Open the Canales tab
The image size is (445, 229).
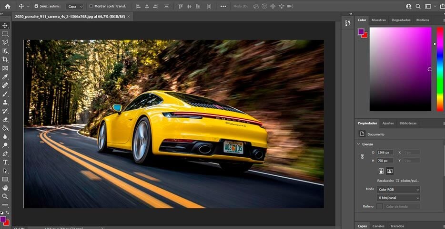(378, 226)
